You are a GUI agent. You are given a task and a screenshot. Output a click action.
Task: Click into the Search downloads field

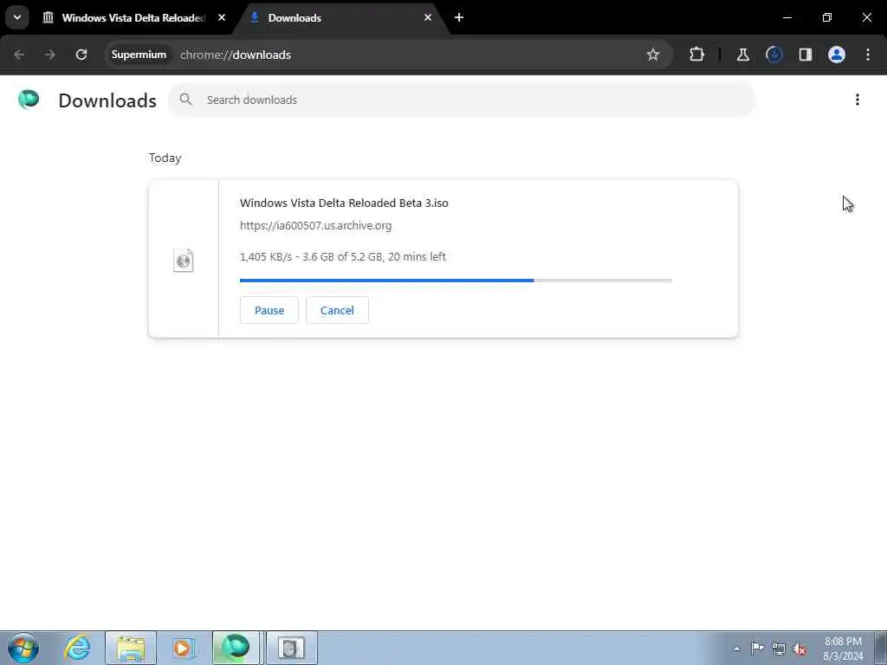462,100
